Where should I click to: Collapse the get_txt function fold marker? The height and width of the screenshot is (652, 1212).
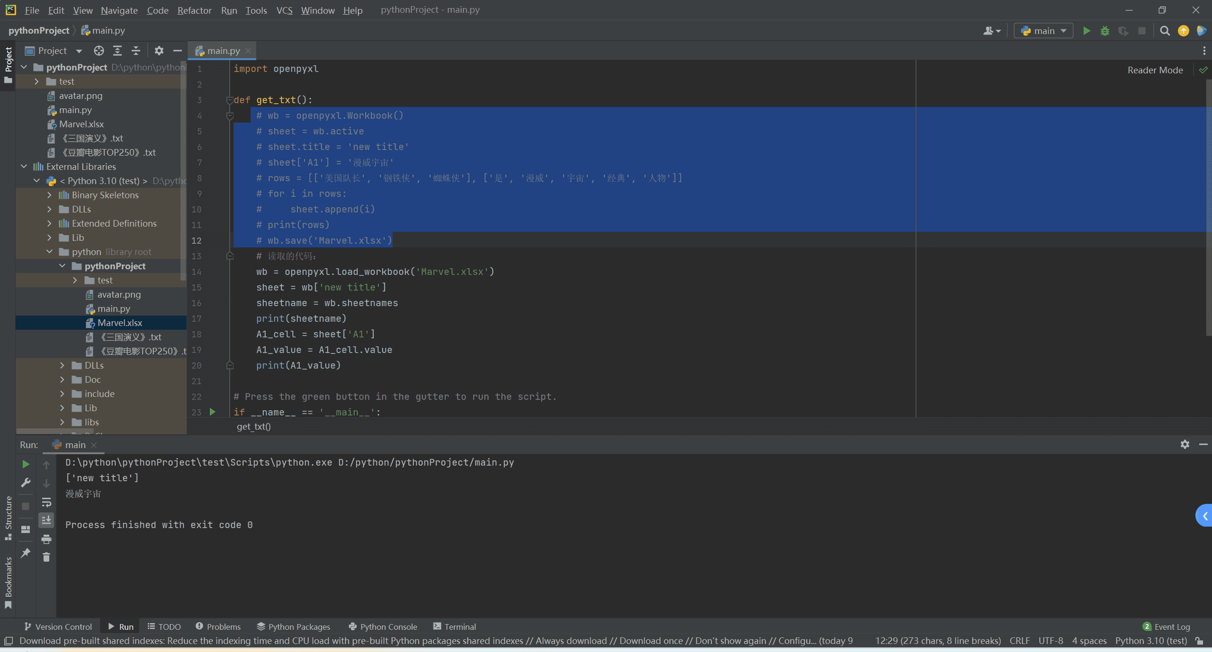coord(230,100)
